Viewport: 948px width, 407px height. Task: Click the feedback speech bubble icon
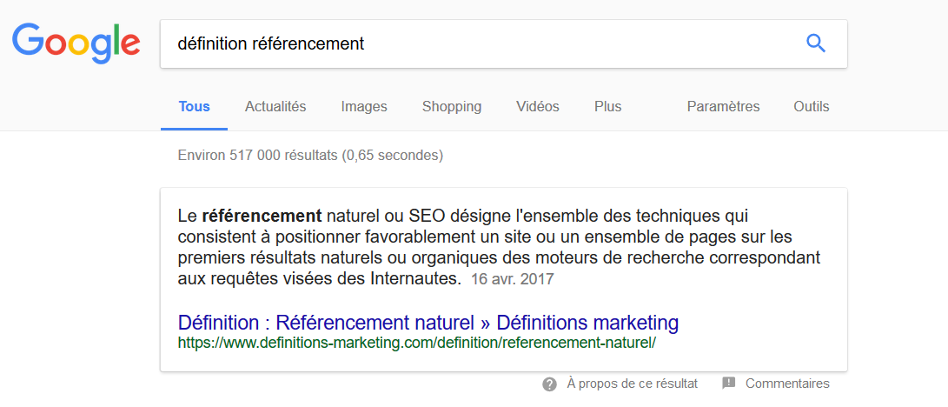(x=728, y=384)
